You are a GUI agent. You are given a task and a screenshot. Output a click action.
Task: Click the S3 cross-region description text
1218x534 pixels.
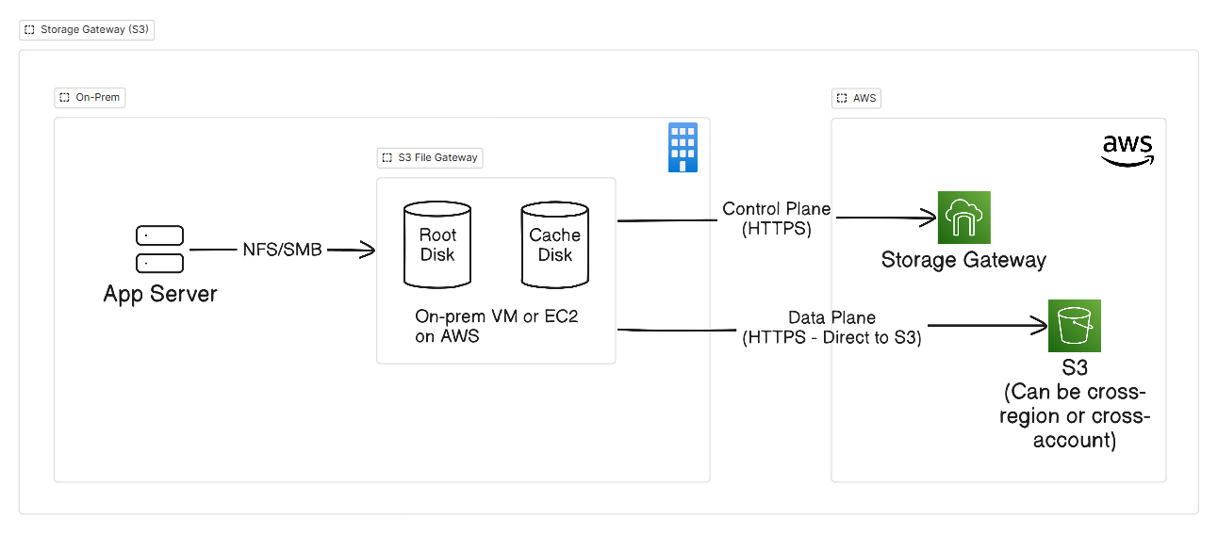tap(1075, 405)
